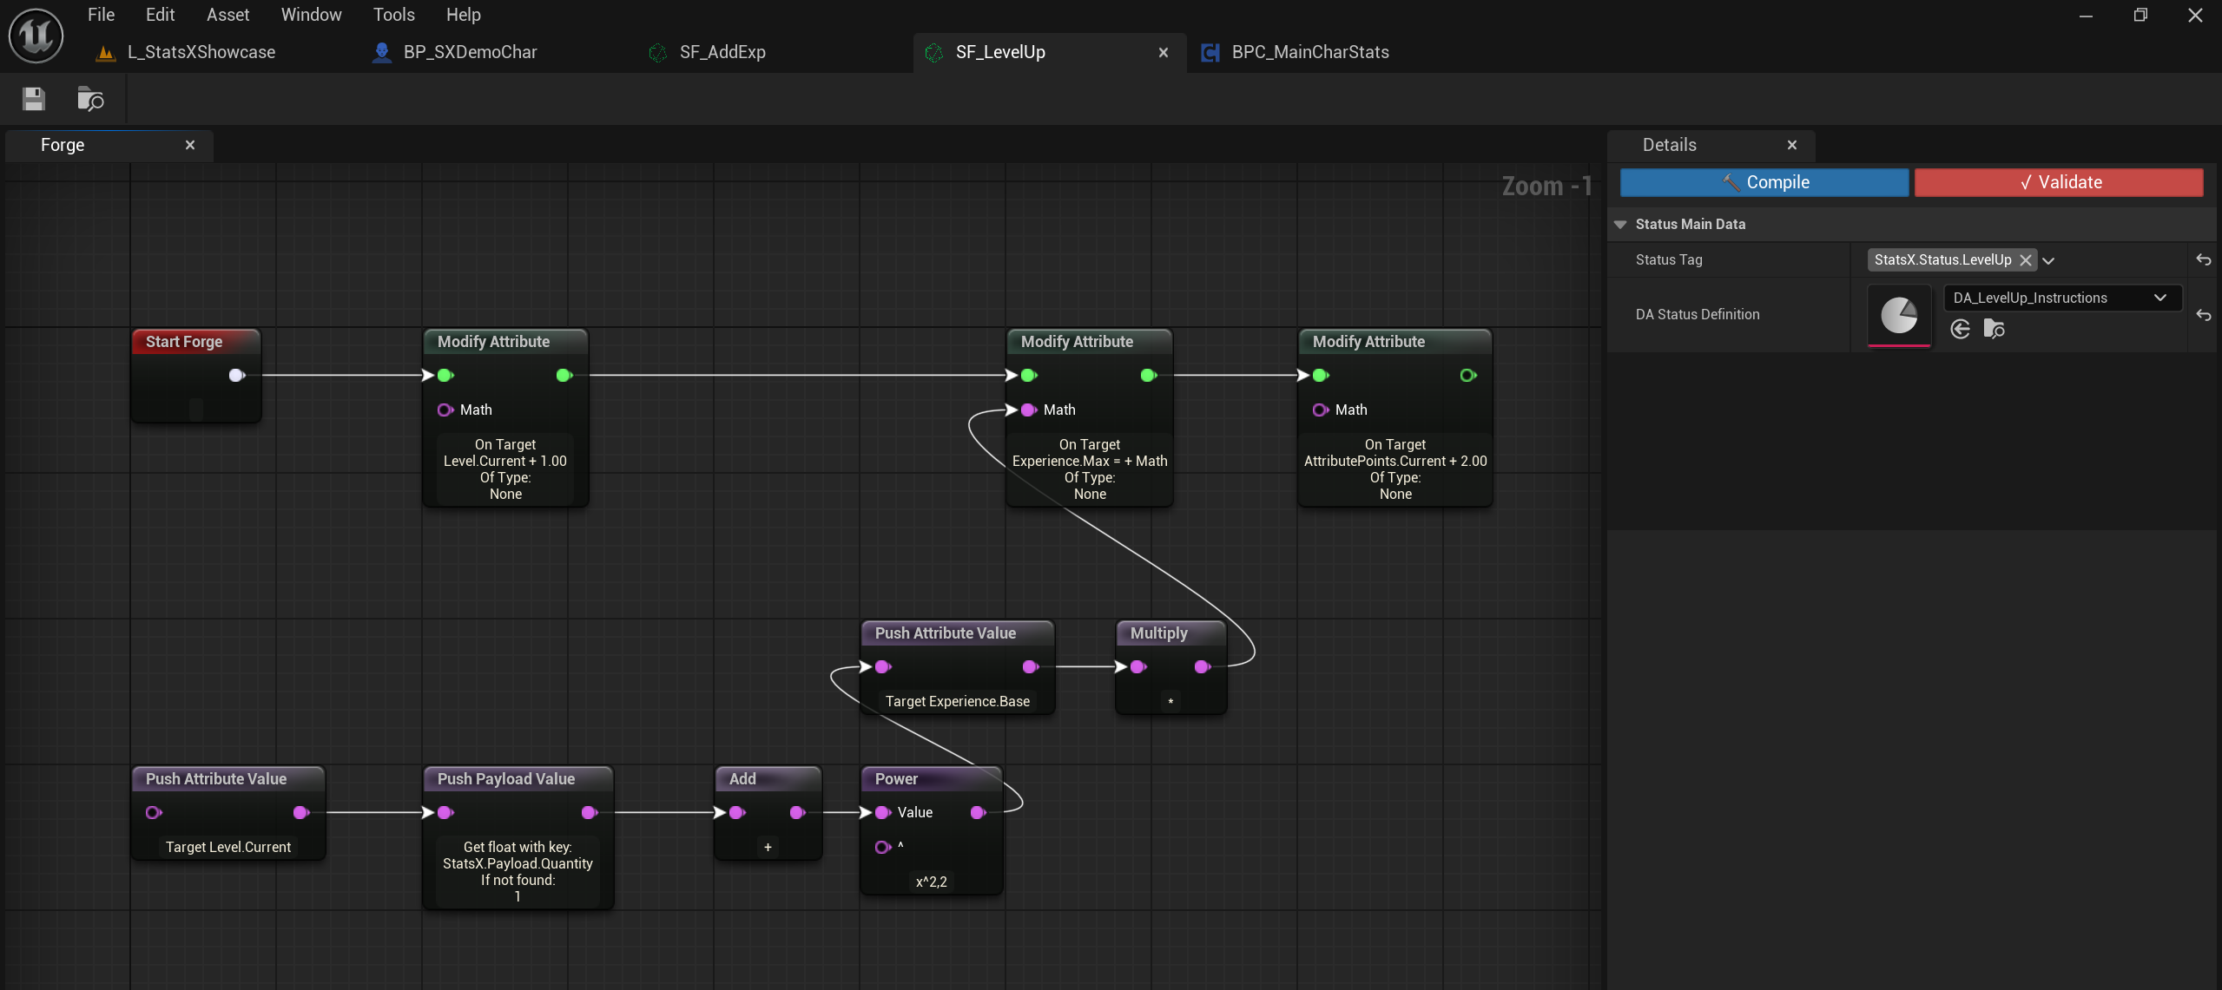Viewport: 2222px width, 990px height.
Task: Use selected asset arrow for DA Status Definition
Action: 1960,329
